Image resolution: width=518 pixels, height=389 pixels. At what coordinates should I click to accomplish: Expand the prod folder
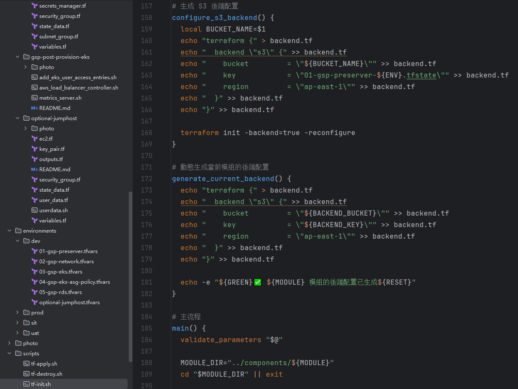(x=17, y=313)
